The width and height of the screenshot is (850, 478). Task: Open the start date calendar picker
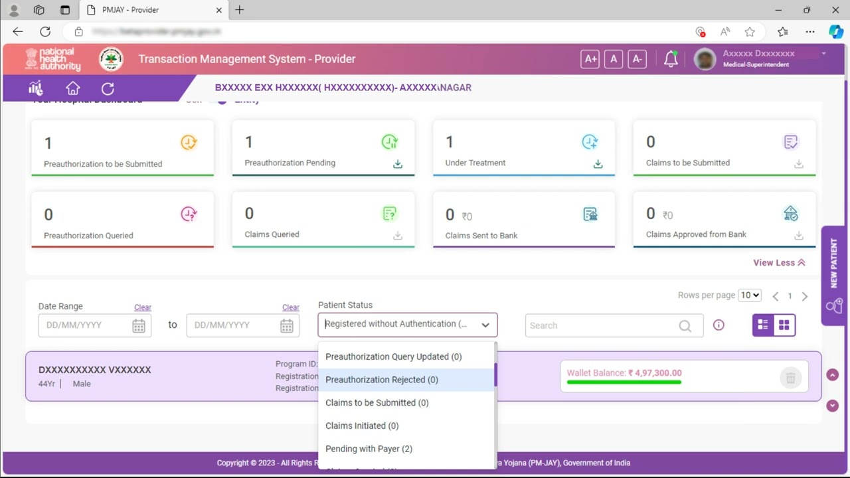(x=139, y=325)
